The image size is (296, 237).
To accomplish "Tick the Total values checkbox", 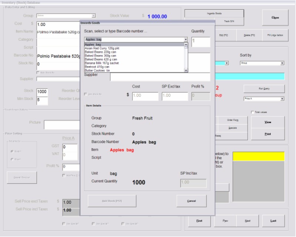I will (253, 112).
